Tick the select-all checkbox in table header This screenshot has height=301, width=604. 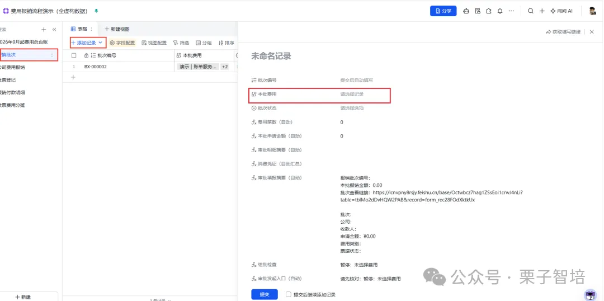coord(74,55)
